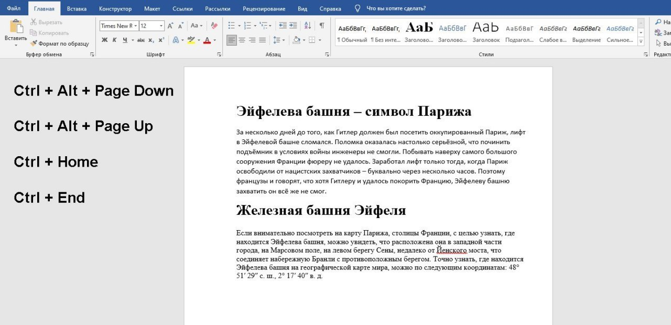Click the Increase Indent icon
The height and width of the screenshot is (325, 671).
click(x=293, y=25)
